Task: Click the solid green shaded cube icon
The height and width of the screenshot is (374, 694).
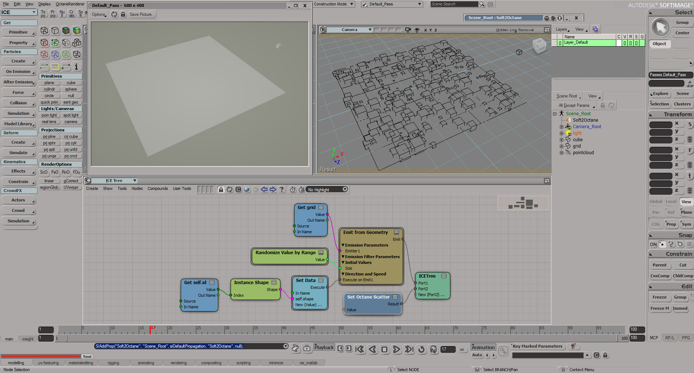Action: click(66, 31)
